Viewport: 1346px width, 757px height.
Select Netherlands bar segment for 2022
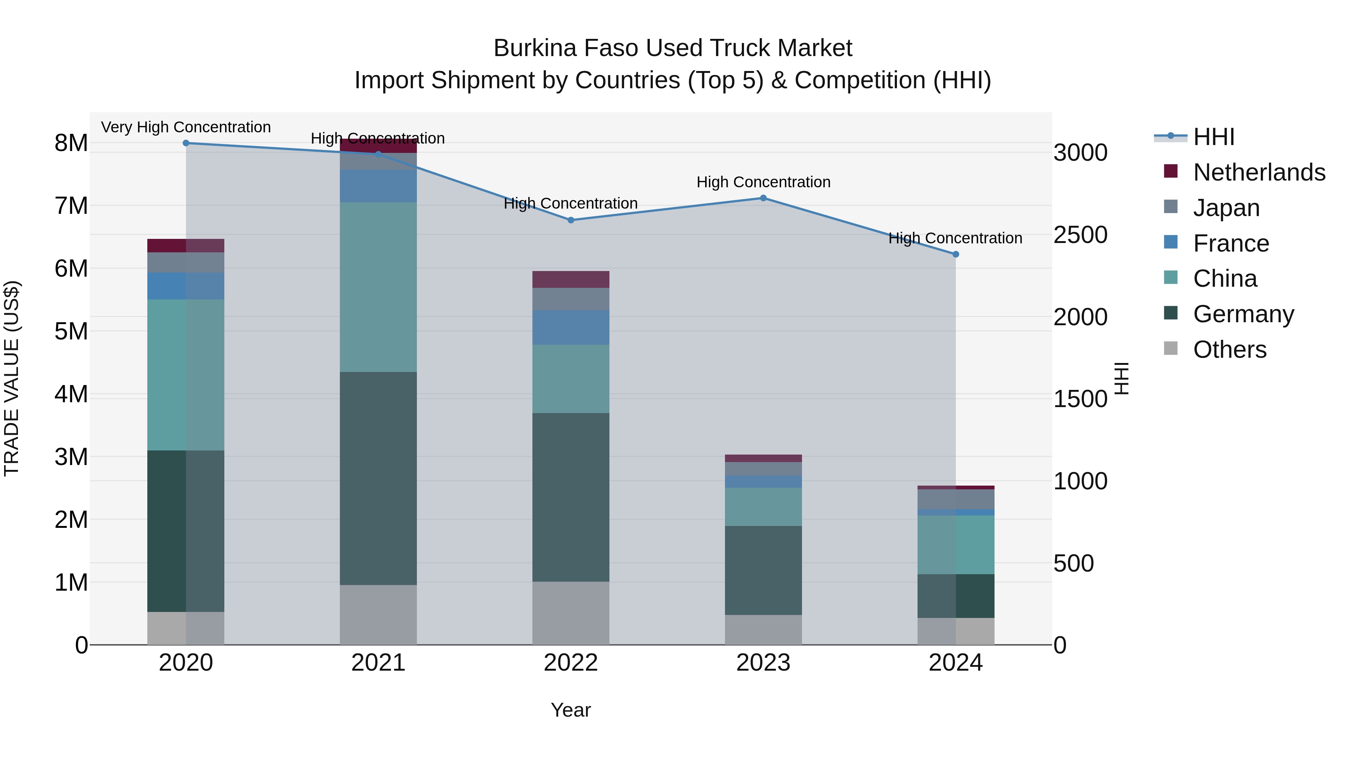point(571,280)
